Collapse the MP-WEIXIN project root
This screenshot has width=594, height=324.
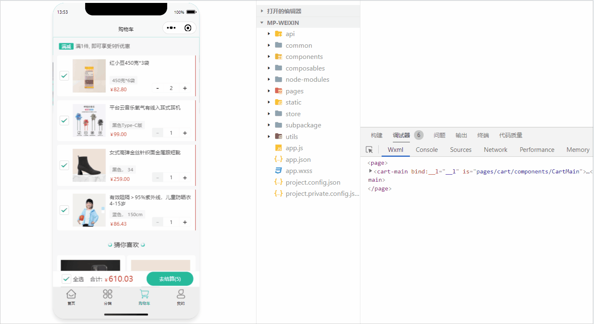[262, 23]
